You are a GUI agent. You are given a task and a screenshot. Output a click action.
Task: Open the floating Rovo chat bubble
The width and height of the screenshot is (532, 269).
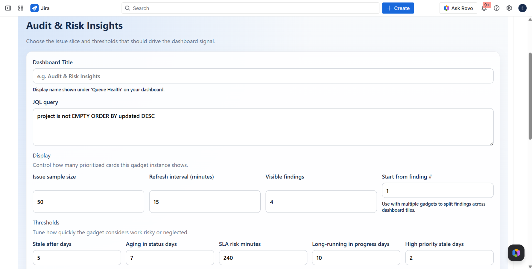pyautogui.click(x=516, y=253)
